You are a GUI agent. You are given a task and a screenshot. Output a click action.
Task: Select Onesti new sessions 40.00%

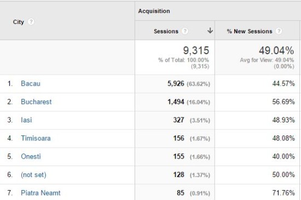(x=283, y=156)
